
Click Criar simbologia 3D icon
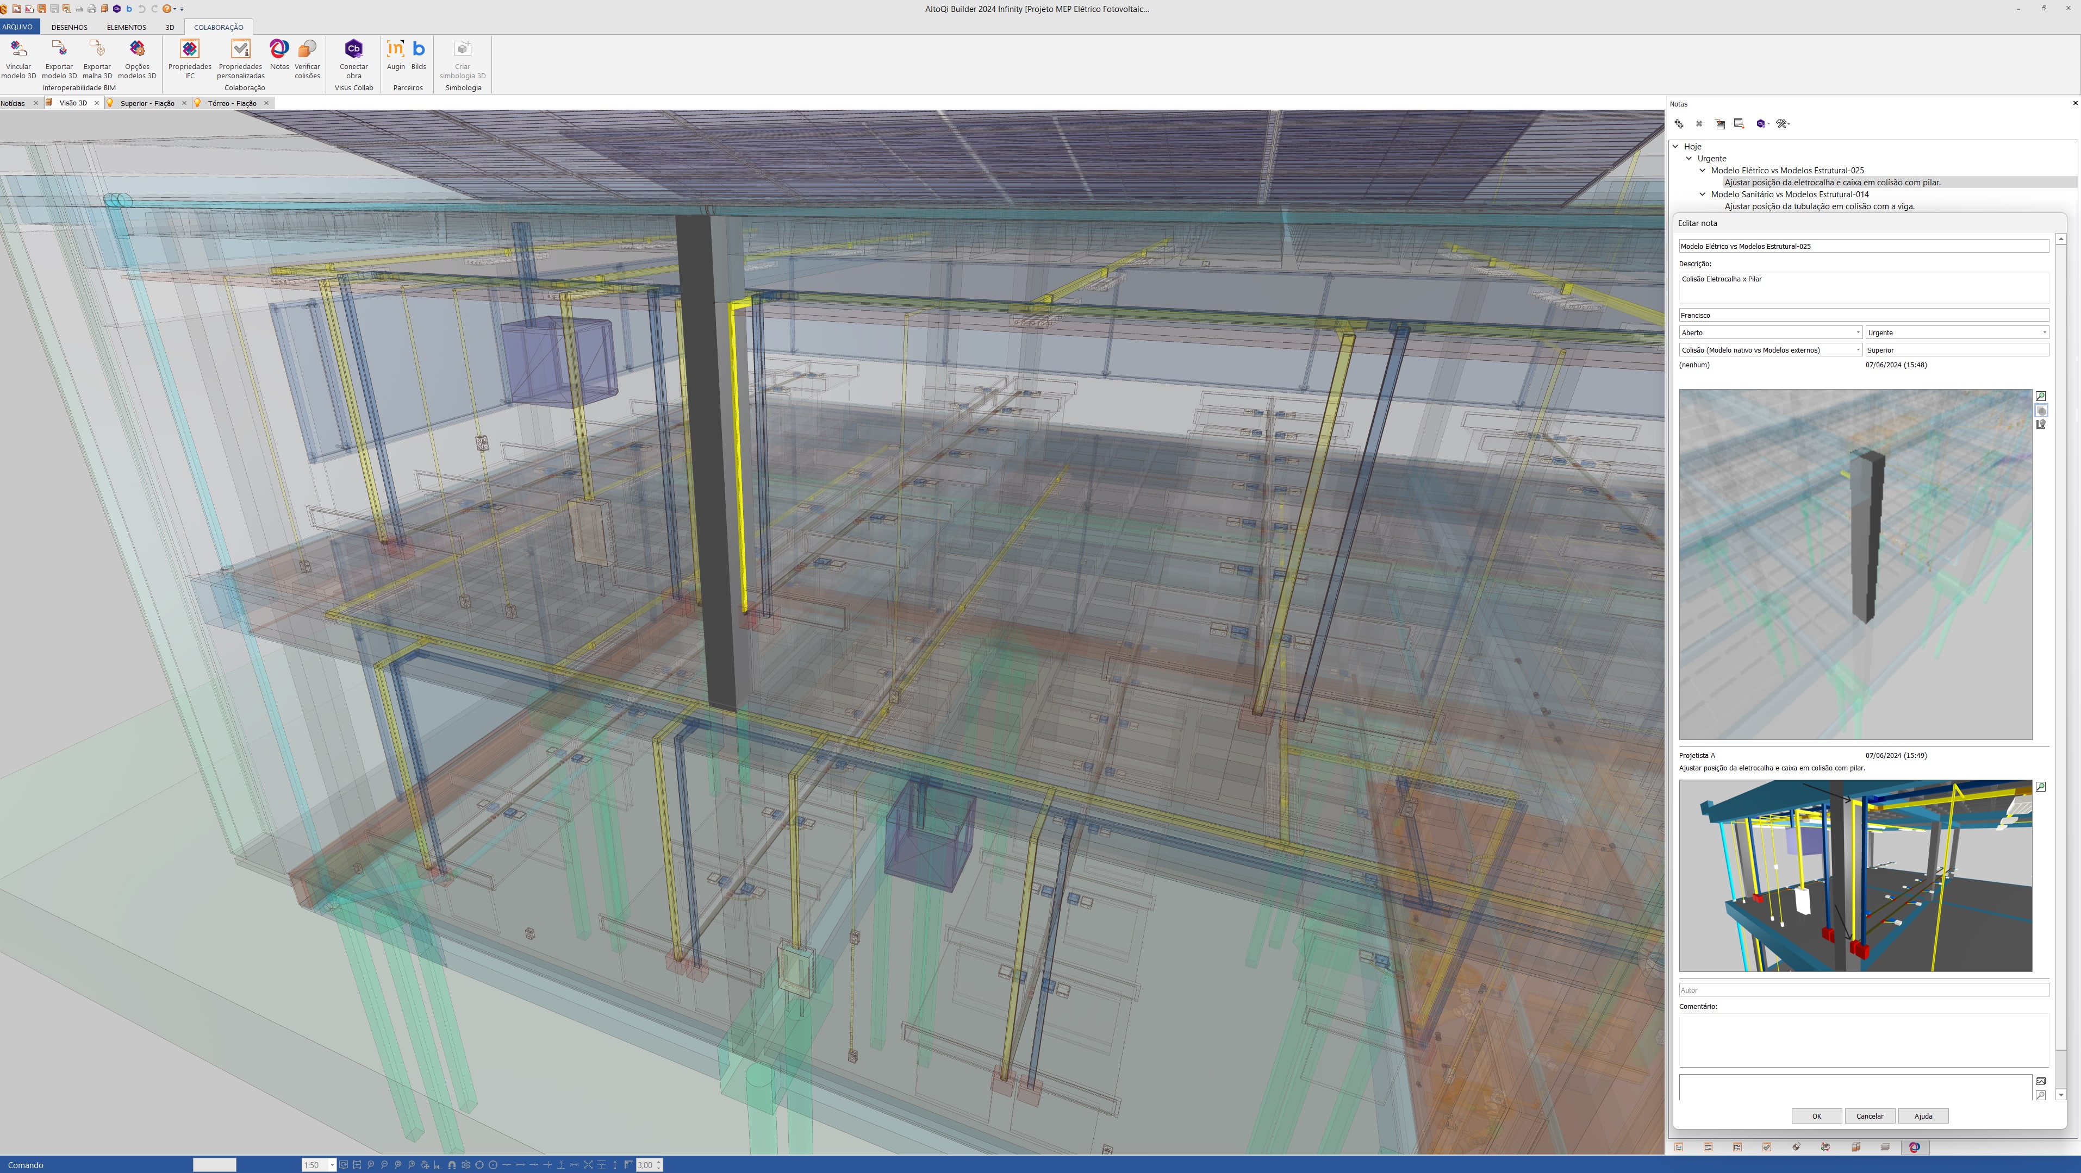point(463,48)
